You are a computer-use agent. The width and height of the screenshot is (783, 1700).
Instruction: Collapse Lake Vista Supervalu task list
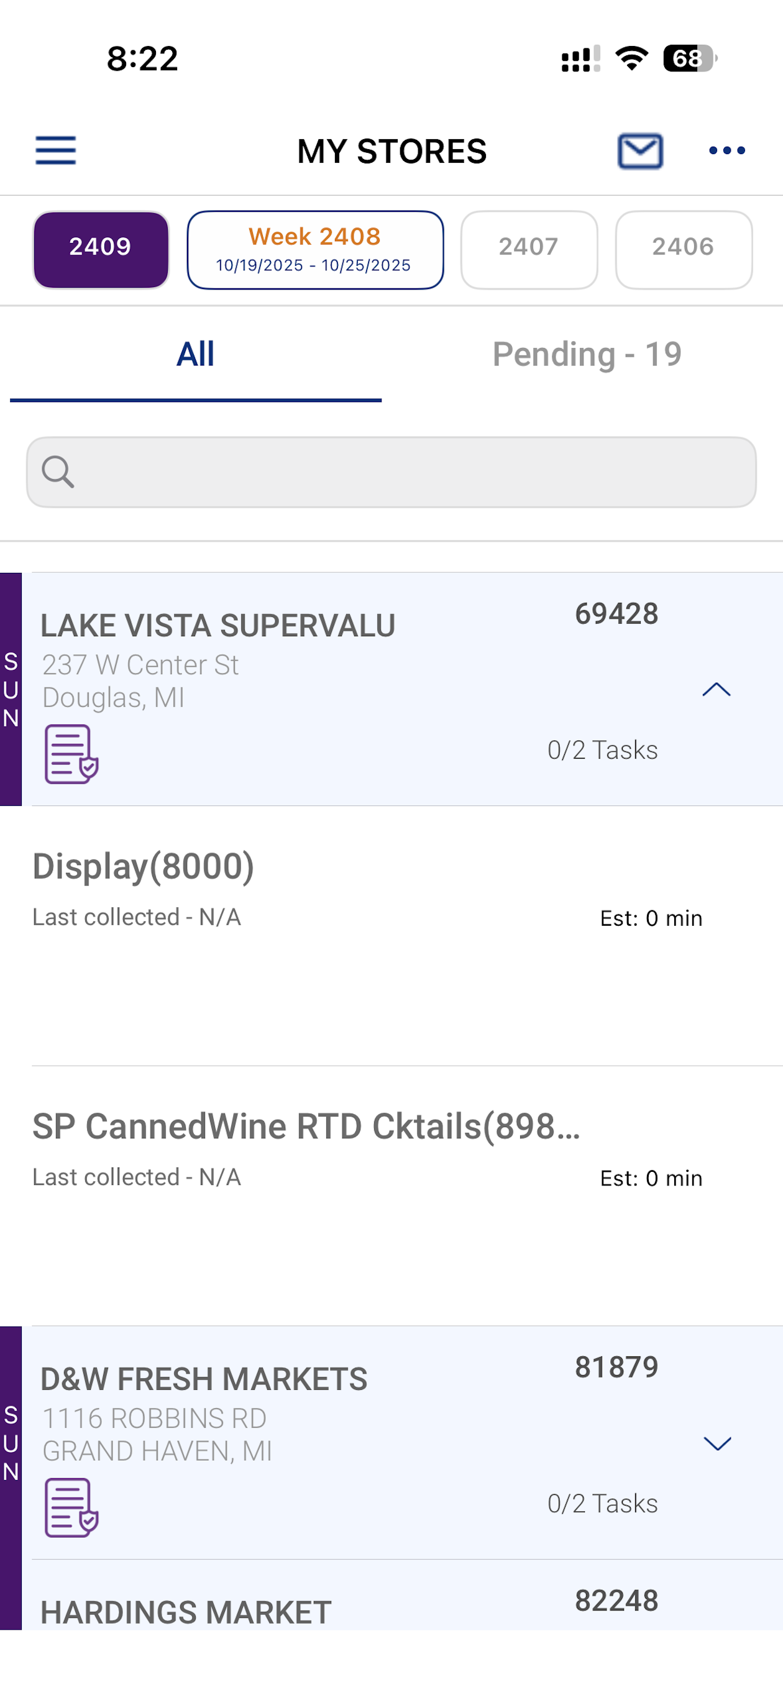(x=717, y=690)
